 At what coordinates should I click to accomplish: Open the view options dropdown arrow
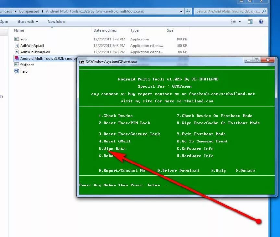[x=240, y=22]
